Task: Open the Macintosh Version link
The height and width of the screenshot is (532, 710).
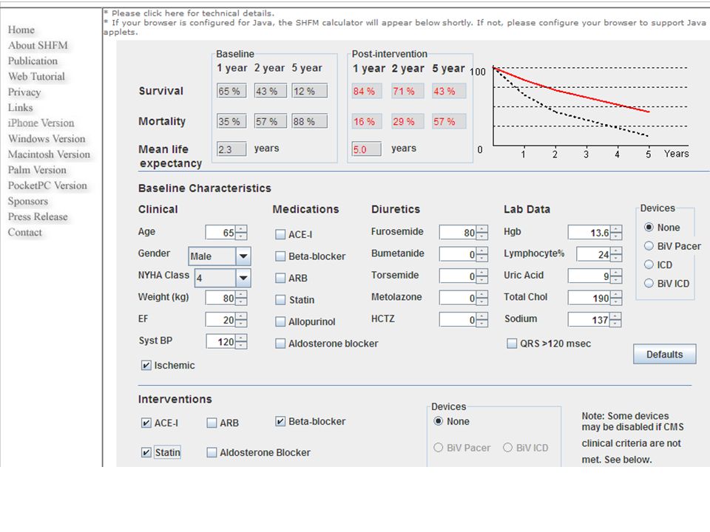Action: (x=49, y=154)
